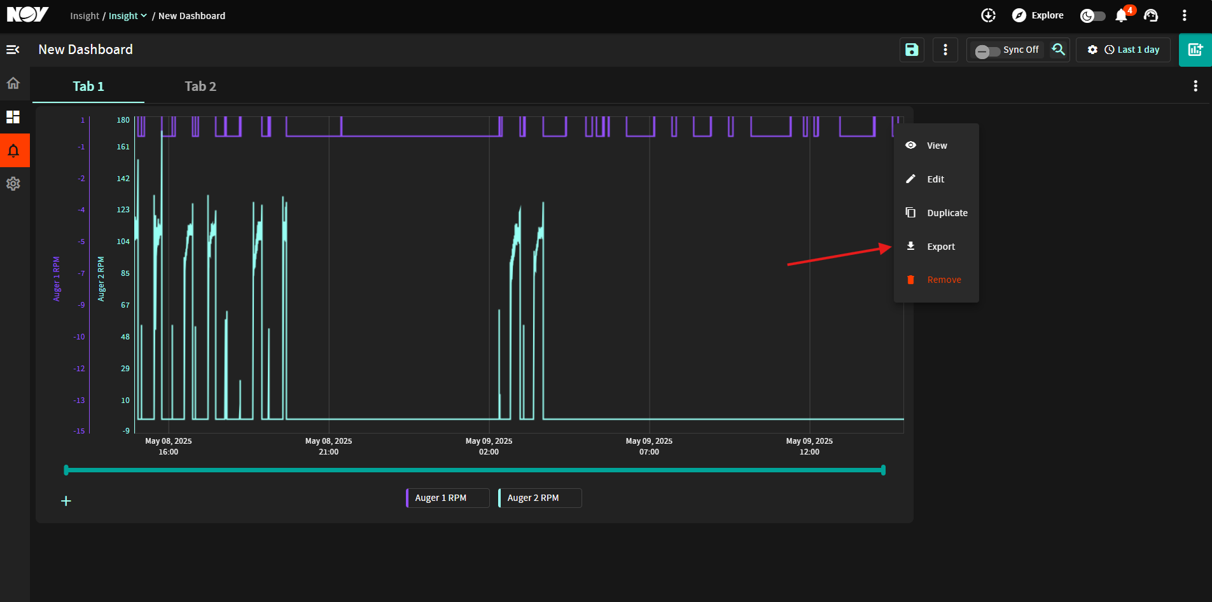The height and width of the screenshot is (602, 1212).
Task: Open the dashboard three-dot options menu
Action: coord(945,50)
